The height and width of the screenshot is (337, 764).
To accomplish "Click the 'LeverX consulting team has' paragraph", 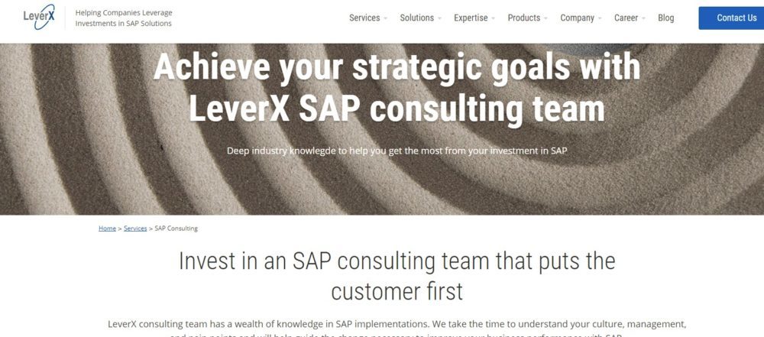I will click(397, 324).
